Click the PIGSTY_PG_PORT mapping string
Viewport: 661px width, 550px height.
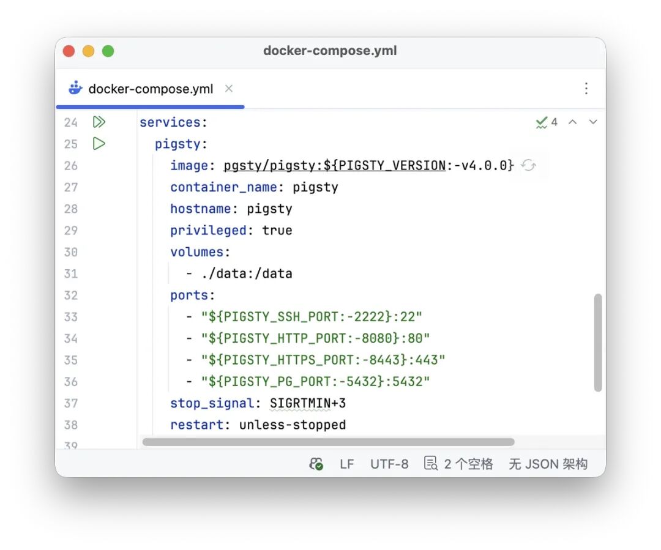(x=315, y=382)
